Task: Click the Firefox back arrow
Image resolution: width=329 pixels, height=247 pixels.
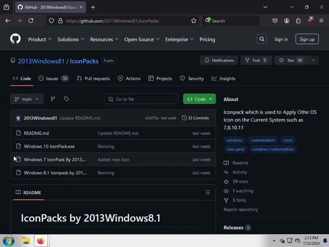Action: click(8, 21)
